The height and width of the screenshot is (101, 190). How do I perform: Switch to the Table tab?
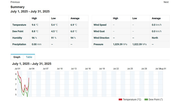tap(29, 57)
